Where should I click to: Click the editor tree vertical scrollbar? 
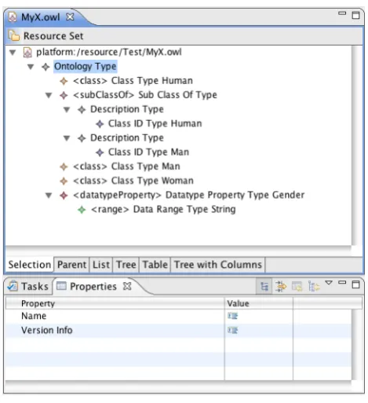(357, 145)
